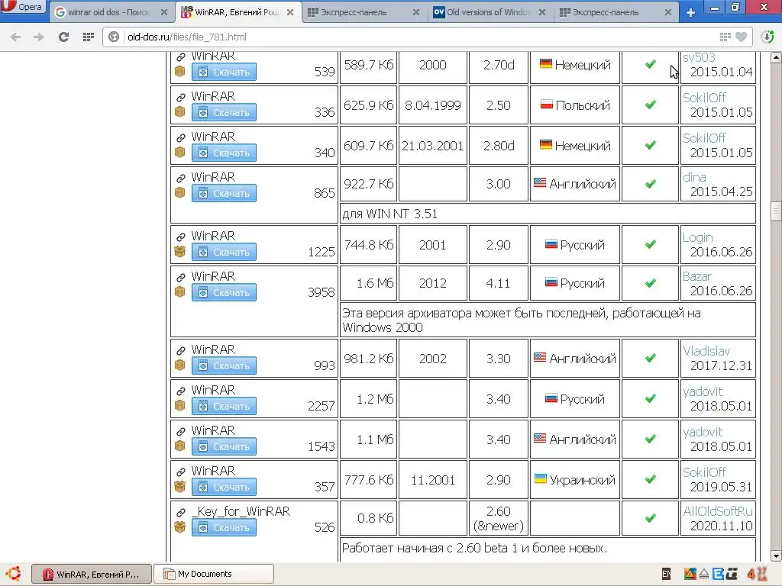Open uploader profile AllOldSoftRu

[718, 511]
